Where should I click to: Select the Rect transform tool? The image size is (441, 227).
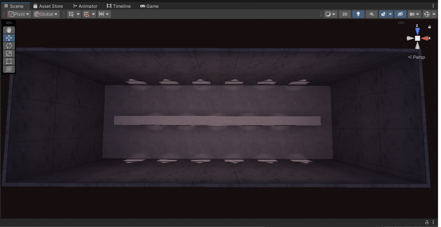(9, 61)
